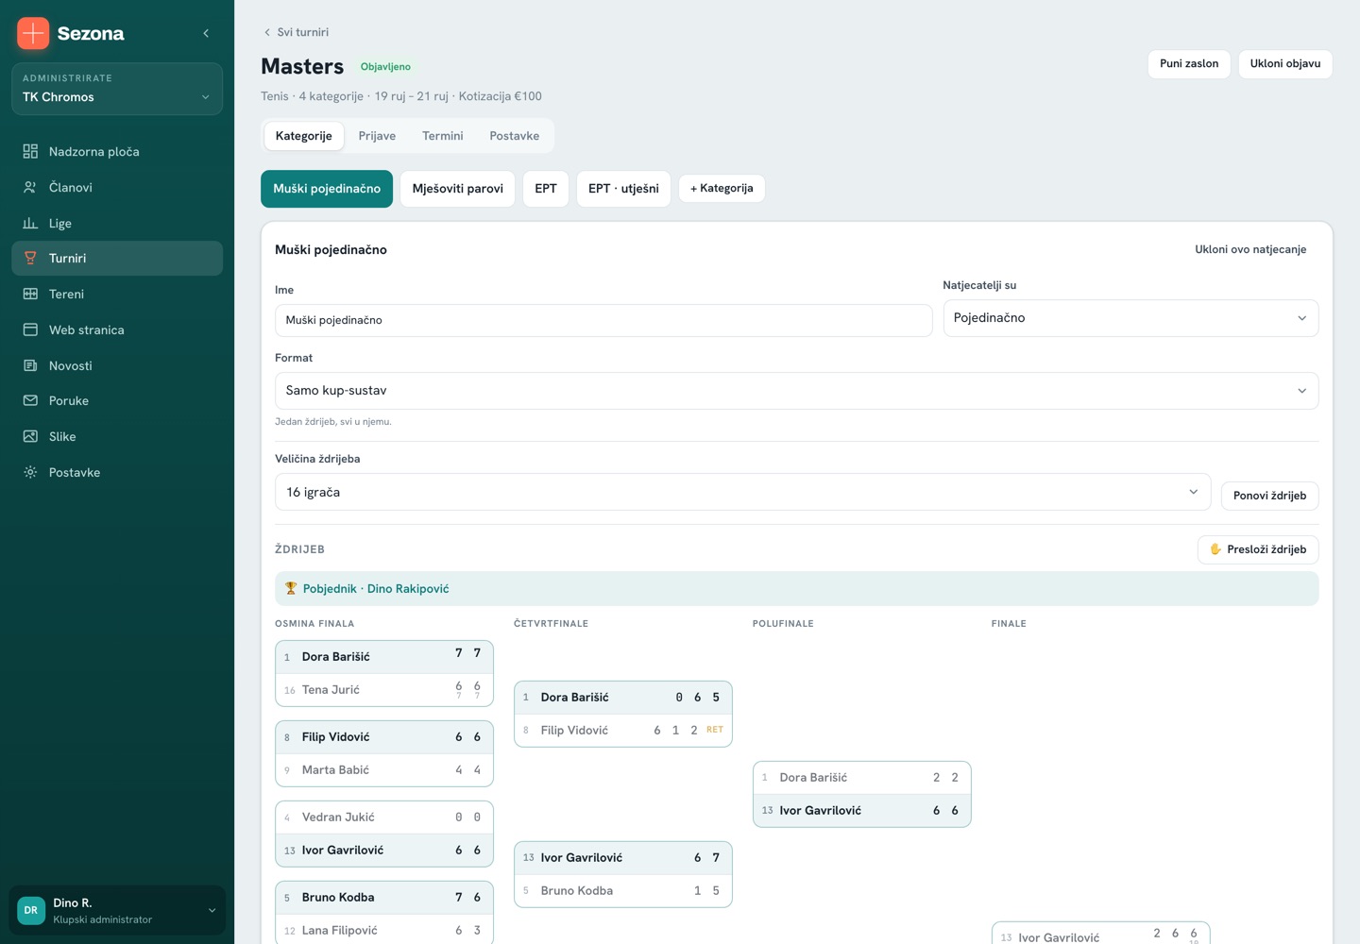
Task: Open Članovi members icon
Action: 30,187
